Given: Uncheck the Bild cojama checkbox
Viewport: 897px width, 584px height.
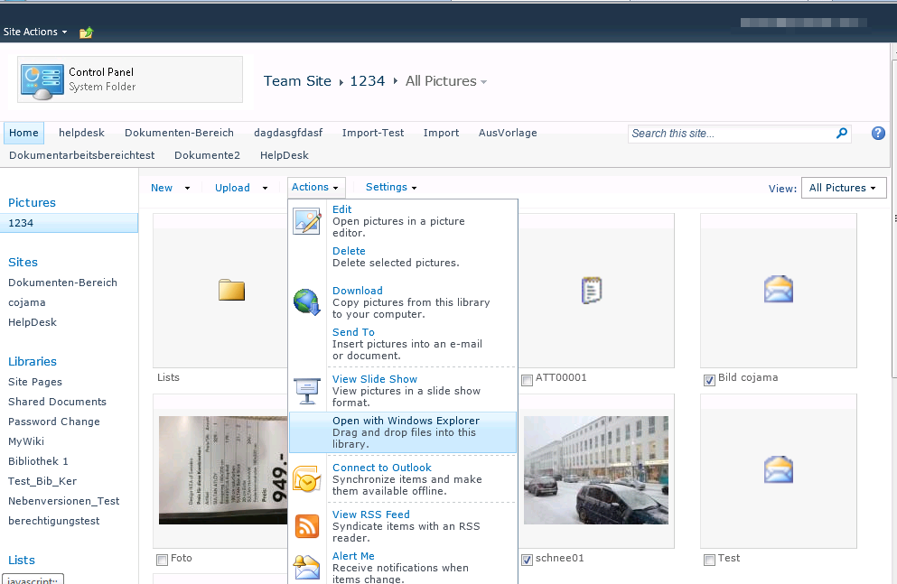Looking at the screenshot, I should click(x=709, y=379).
